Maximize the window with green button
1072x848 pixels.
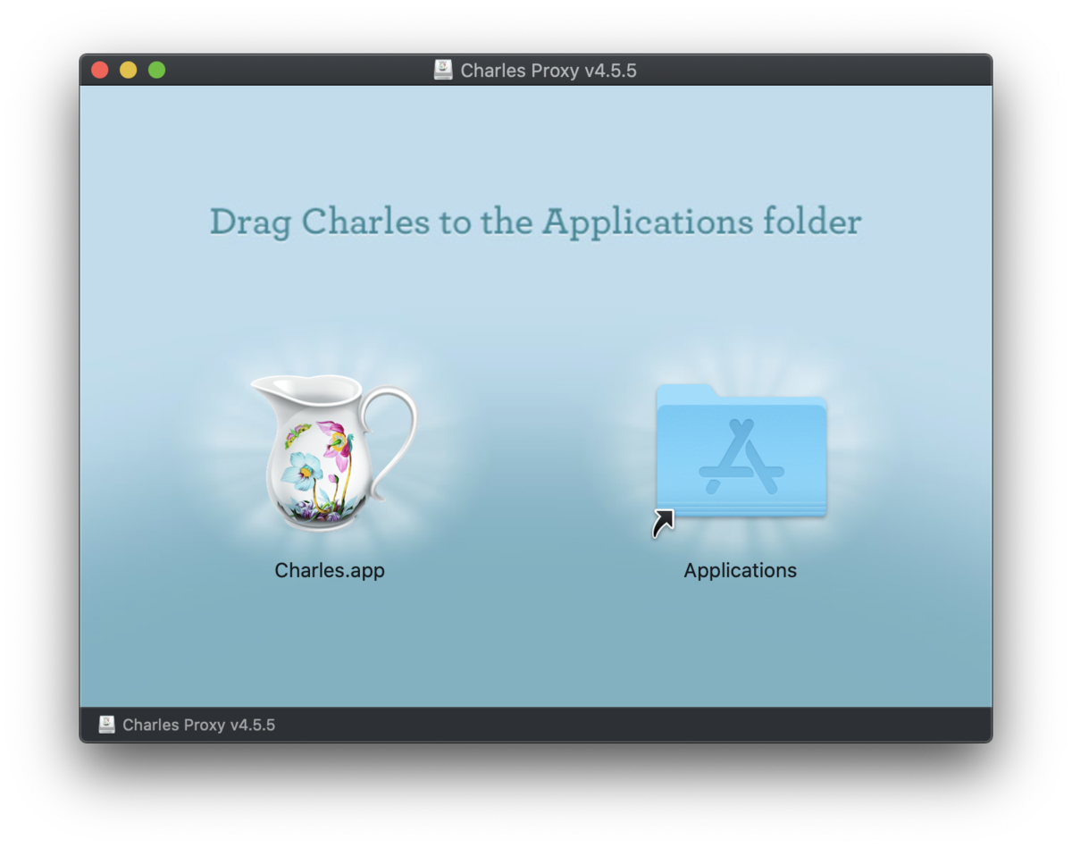tap(157, 70)
